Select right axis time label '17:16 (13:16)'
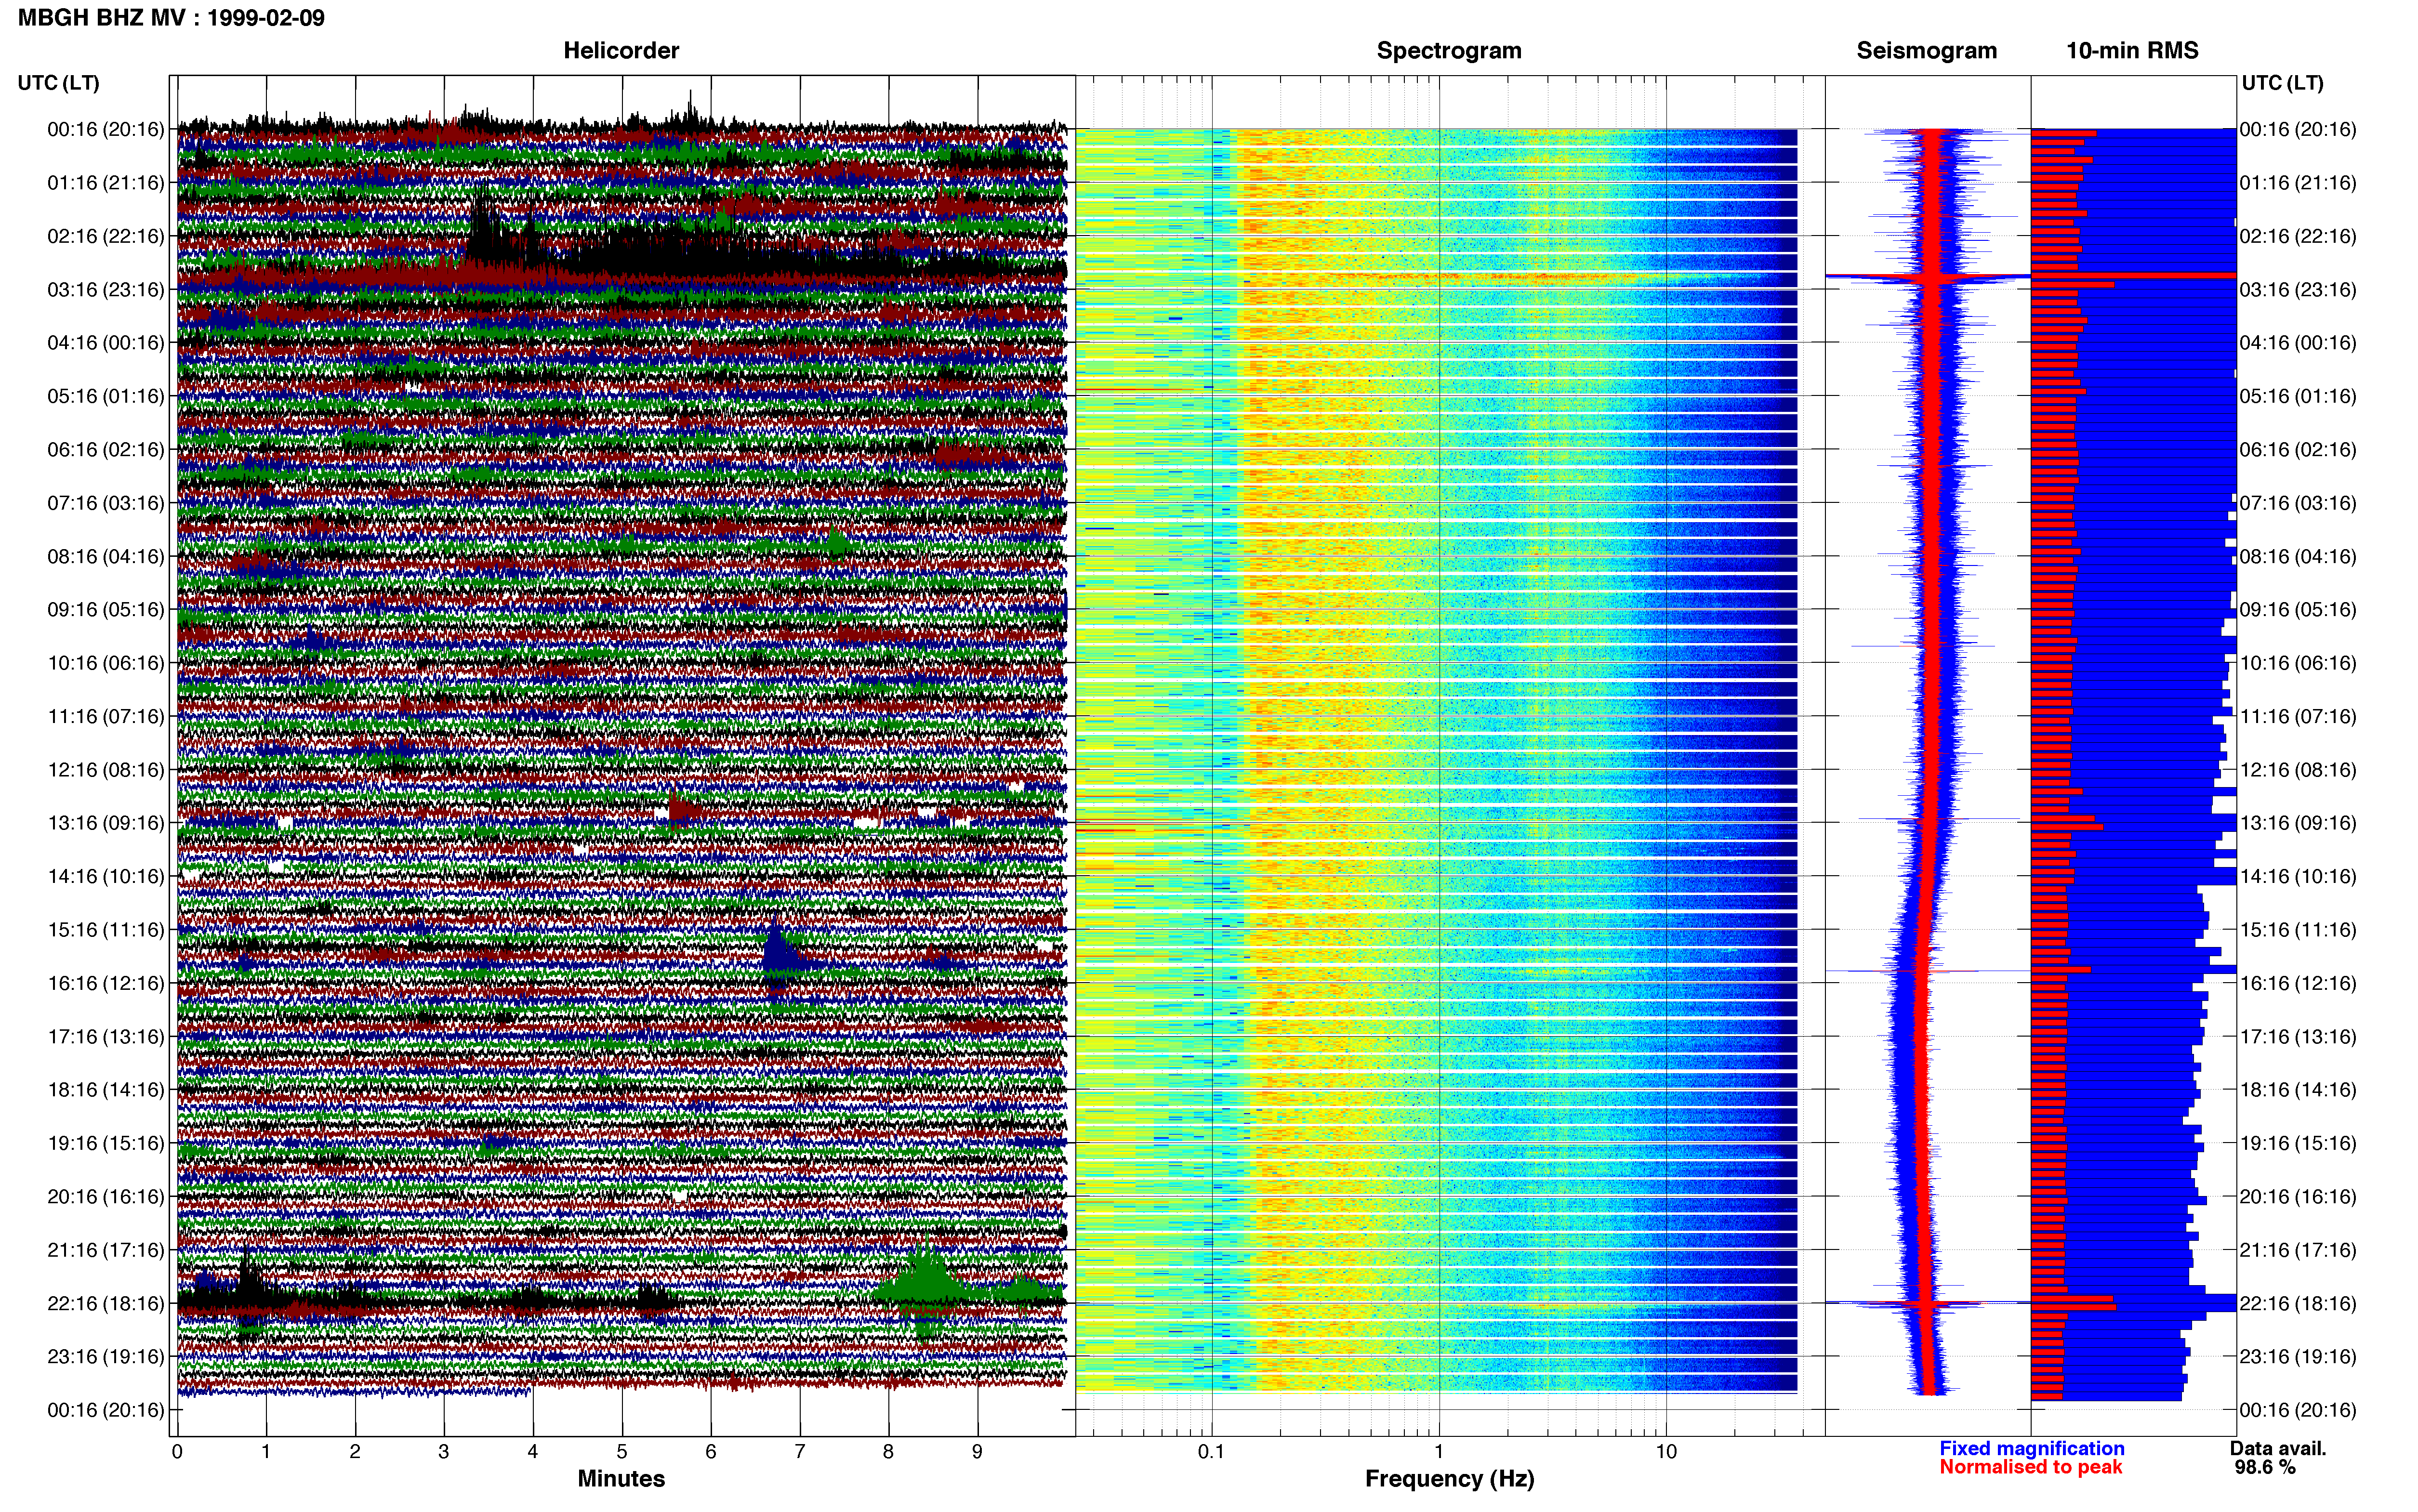The width and height of the screenshot is (2418, 1512). click(x=2298, y=1037)
